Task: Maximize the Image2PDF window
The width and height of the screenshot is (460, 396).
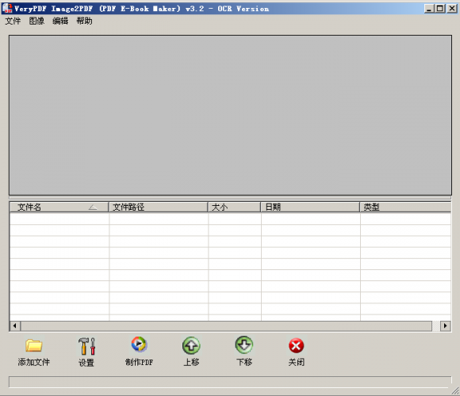Action: pyautogui.click(x=440, y=9)
